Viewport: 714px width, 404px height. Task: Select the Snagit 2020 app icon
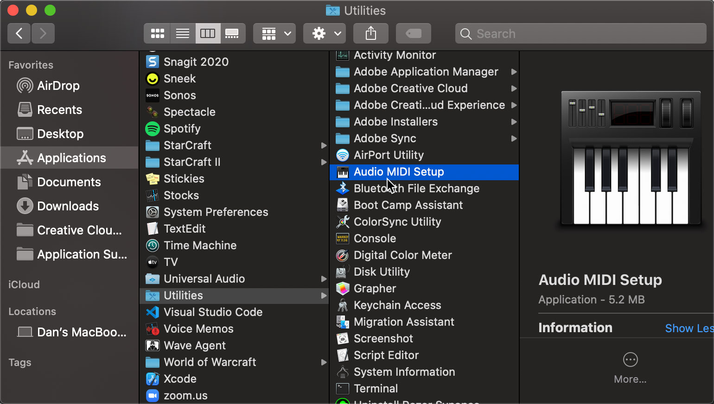pos(153,62)
